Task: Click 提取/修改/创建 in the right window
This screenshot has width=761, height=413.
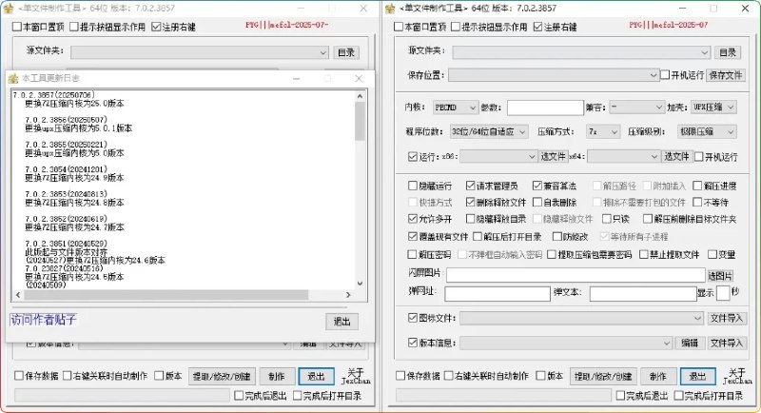Action: coord(603,376)
